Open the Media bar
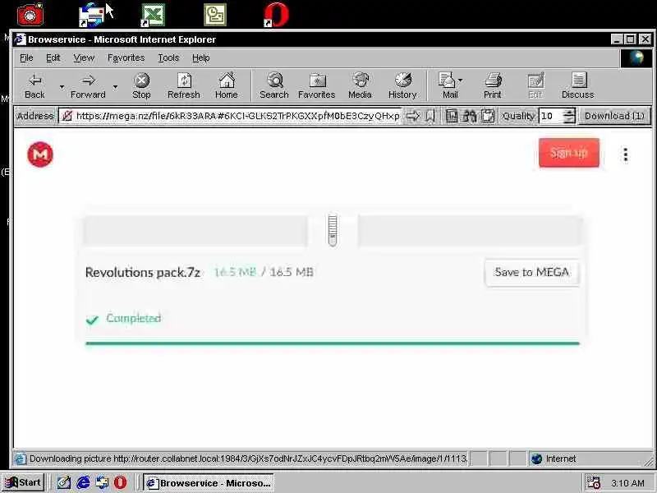This screenshot has width=657, height=493. coord(360,86)
